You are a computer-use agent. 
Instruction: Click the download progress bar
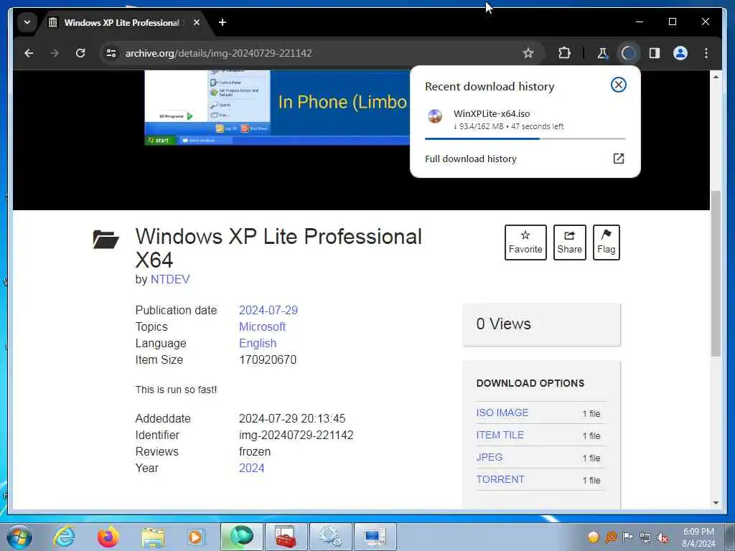[525, 138]
